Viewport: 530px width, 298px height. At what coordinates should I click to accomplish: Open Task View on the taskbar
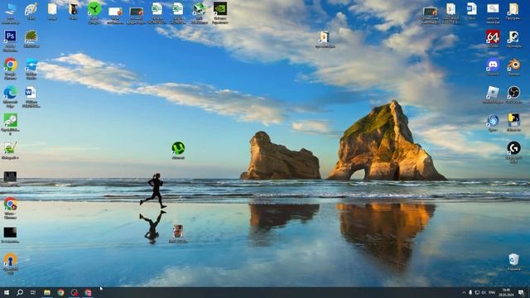point(33,292)
